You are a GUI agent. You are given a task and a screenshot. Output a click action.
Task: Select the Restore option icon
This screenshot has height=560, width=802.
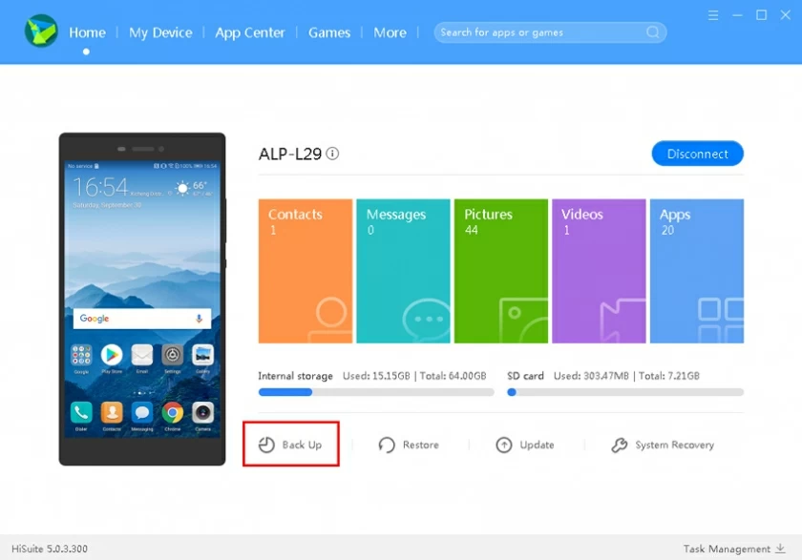pos(387,445)
